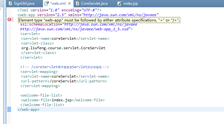This screenshot has width=224, height=124.
Task: Click the closing </welcome-file-list> tag
Action: click(x=42, y=105)
